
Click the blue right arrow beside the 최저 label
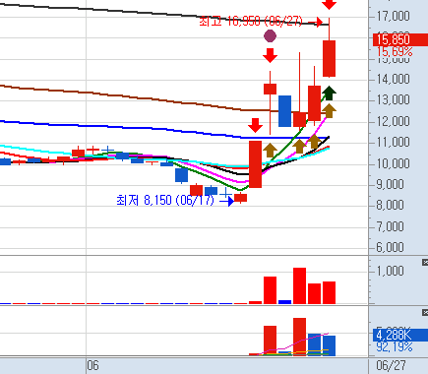226,201
